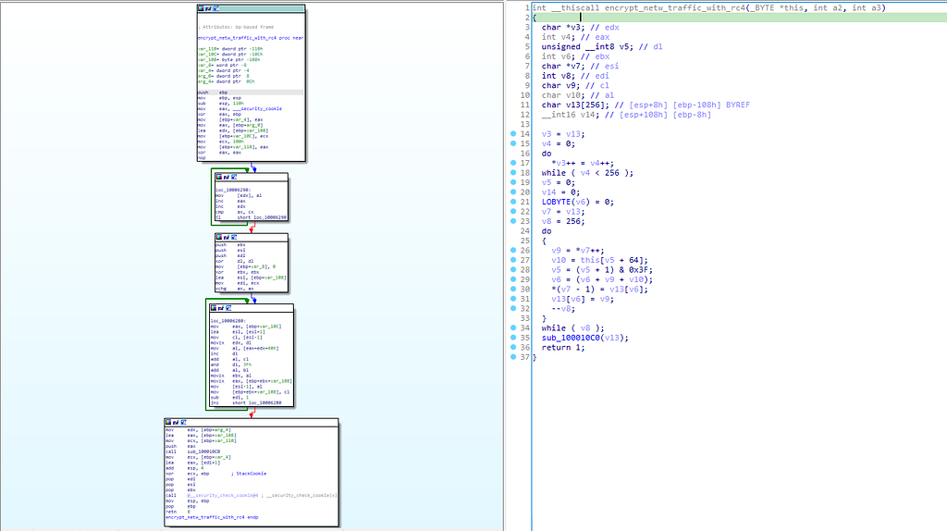Viewport: 947px width, 531px height.
Task: Click the third title icon on entry node
Action: (215, 8)
